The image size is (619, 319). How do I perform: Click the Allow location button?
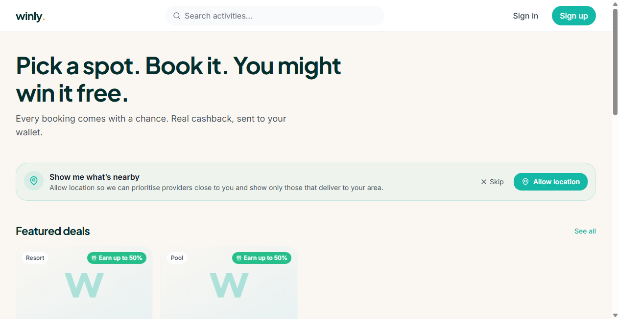550,182
